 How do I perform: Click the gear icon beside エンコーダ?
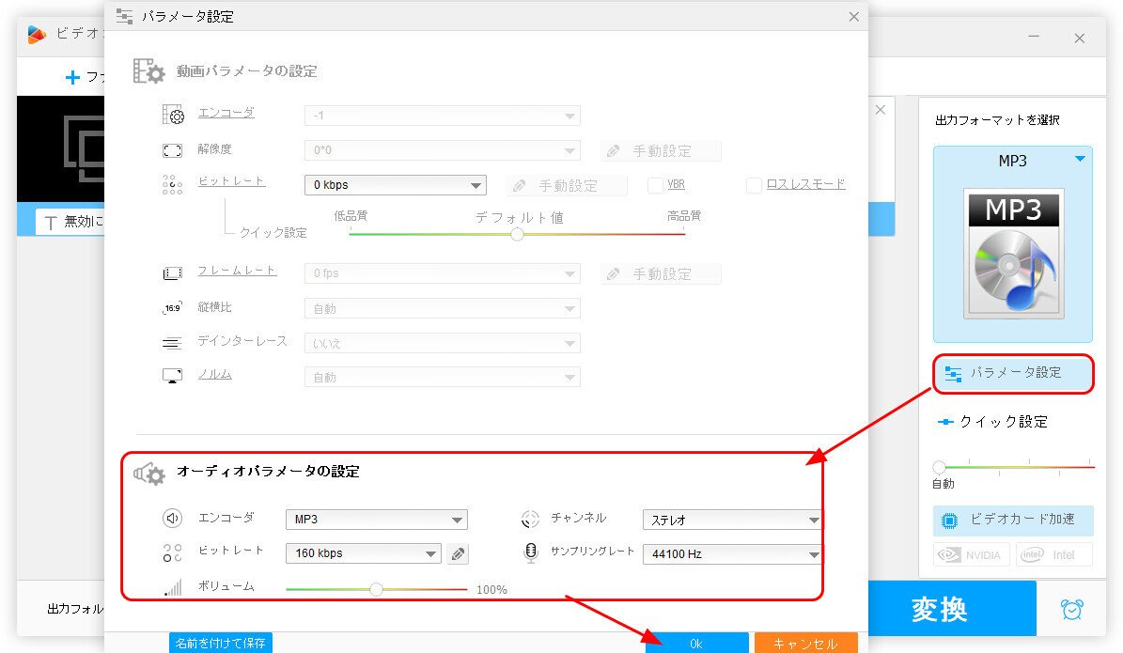point(173,115)
